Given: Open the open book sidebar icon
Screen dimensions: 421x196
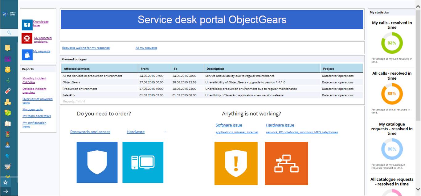Looking at the screenshot, I should 8,123.
